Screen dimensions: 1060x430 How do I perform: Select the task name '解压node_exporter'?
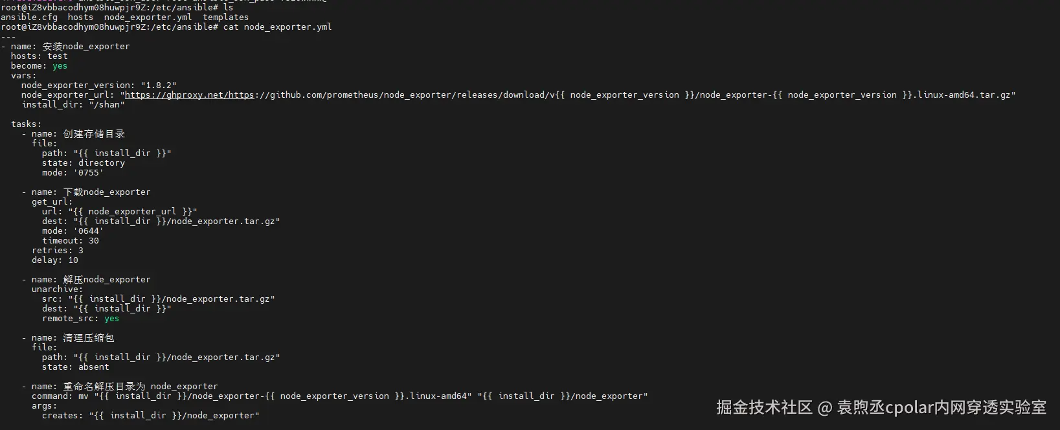tap(107, 280)
